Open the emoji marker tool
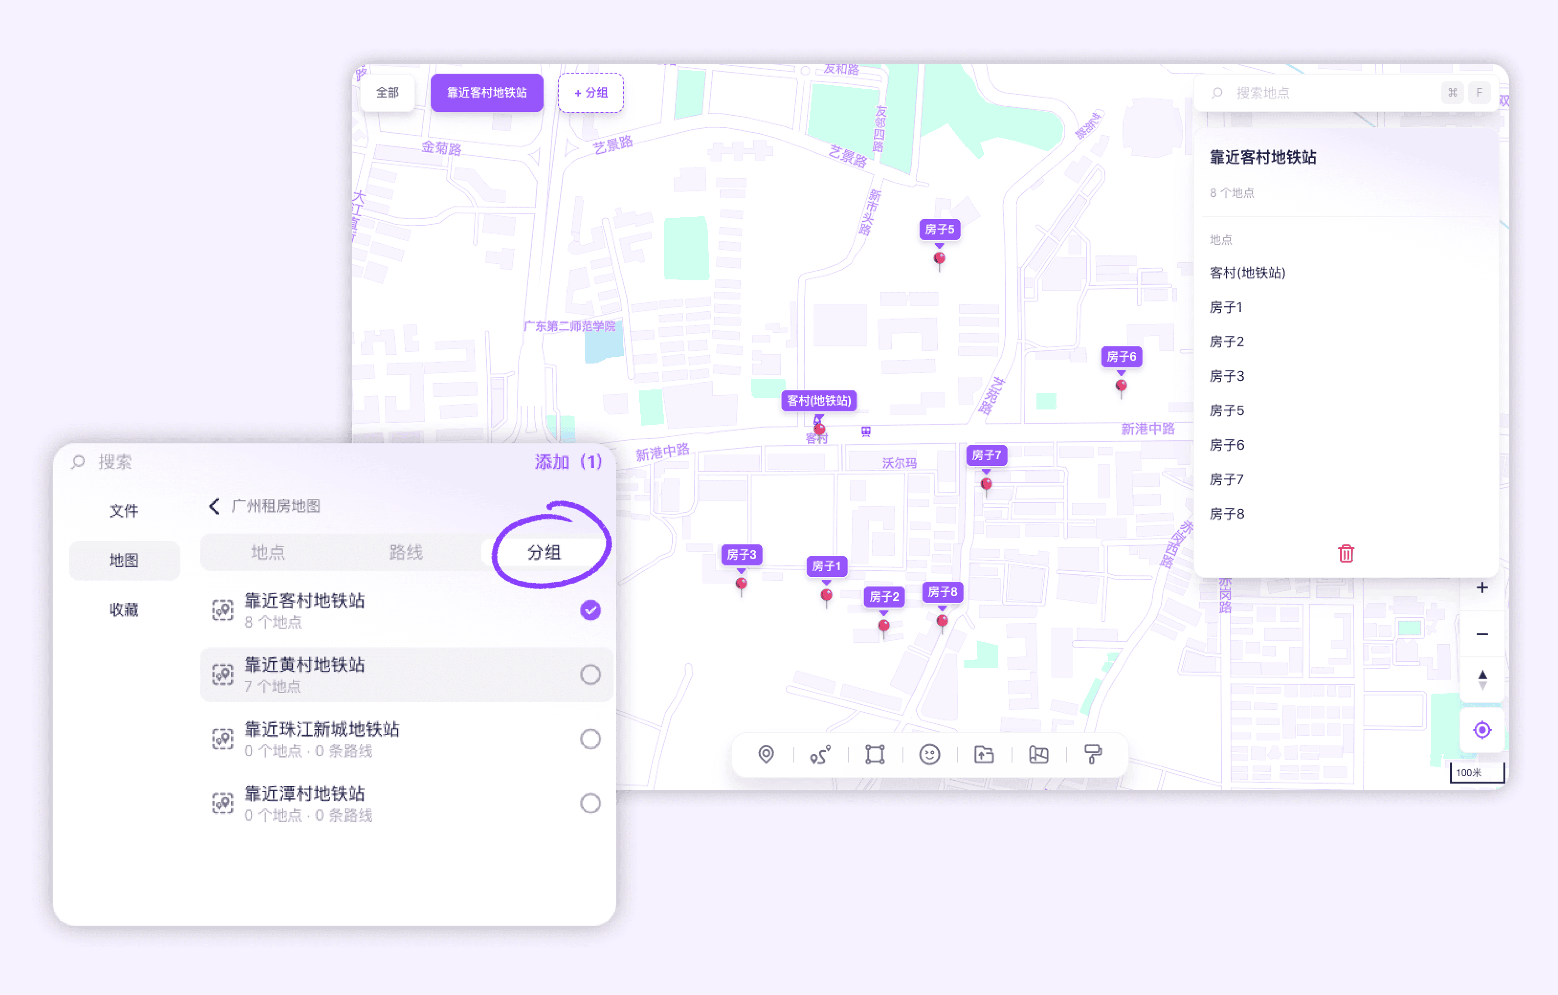The image size is (1558, 995). tap(929, 754)
